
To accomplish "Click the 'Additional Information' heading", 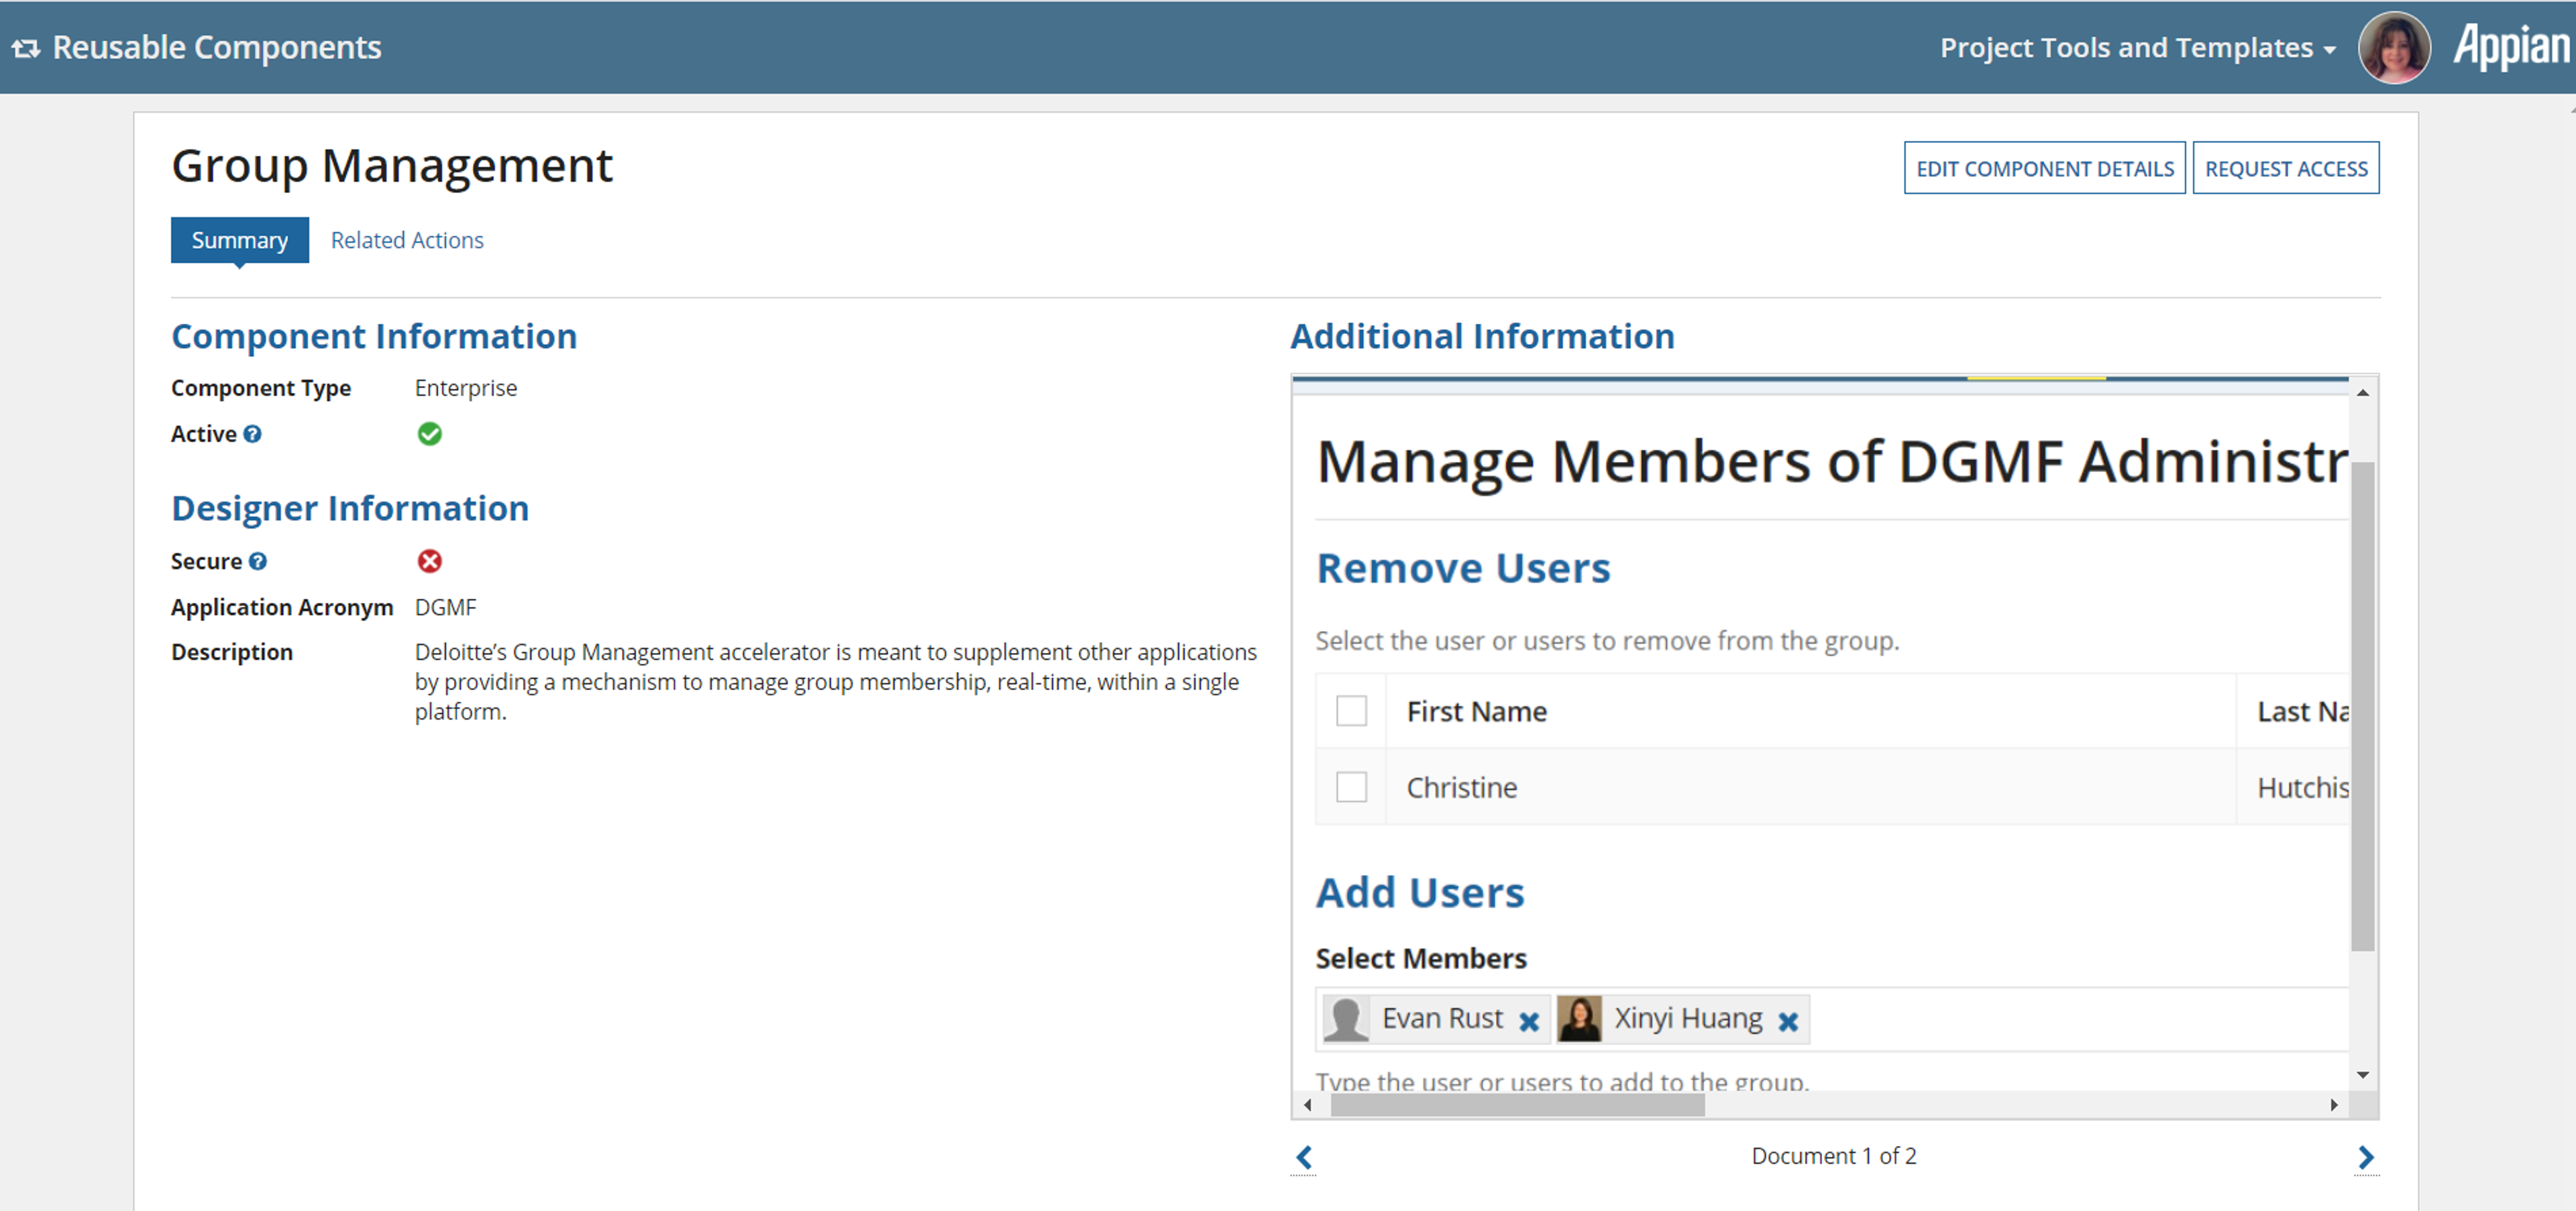I will click(1483, 337).
